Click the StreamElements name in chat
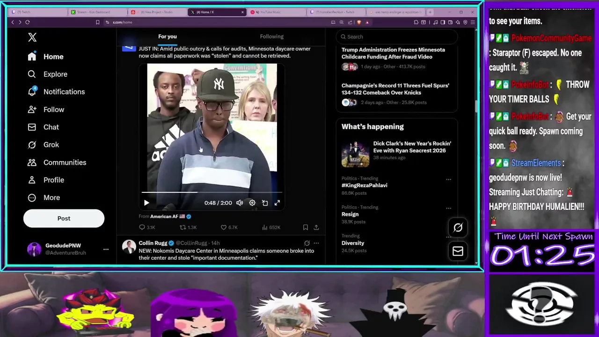The height and width of the screenshot is (337, 599). pos(536,163)
